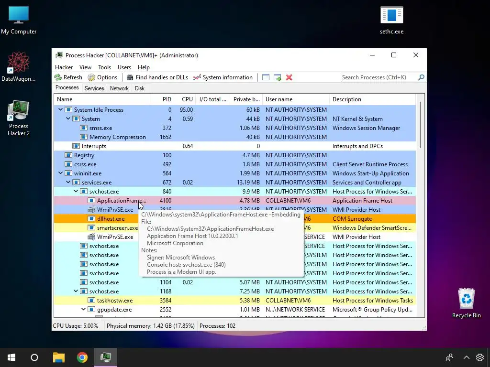Open Chrome from the taskbar
The height and width of the screenshot is (367, 490).
pos(82,357)
